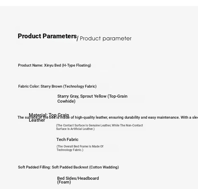Click the word Leather under Material

tap(37, 120)
